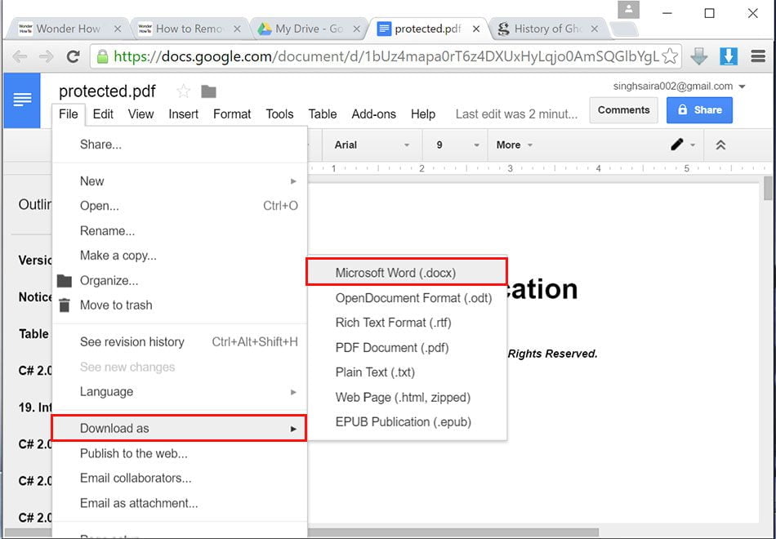This screenshot has width=776, height=539.
Task: Download as Microsoft Word (.docx)
Action: 407,273
